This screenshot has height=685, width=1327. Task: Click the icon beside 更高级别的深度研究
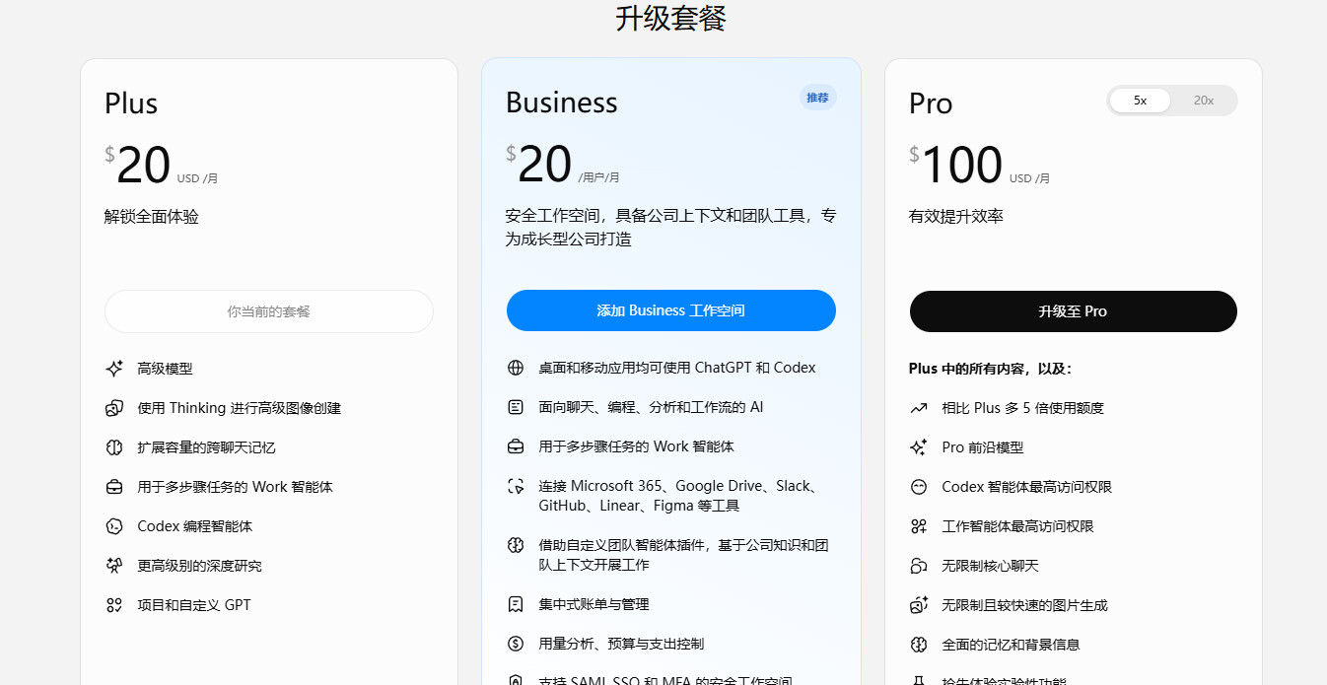point(114,566)
